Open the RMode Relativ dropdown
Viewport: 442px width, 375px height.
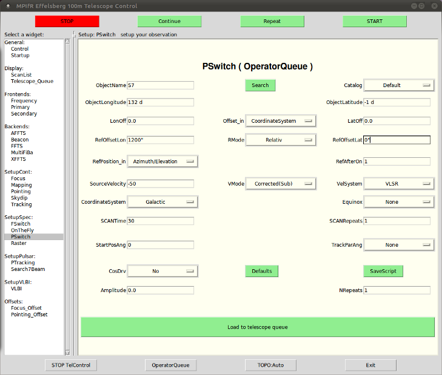281,140
